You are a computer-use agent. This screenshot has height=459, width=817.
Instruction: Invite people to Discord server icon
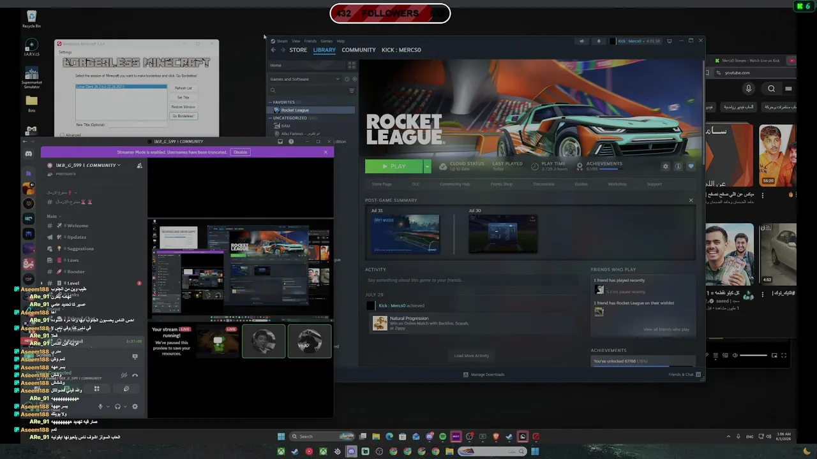tap(139, 166)
